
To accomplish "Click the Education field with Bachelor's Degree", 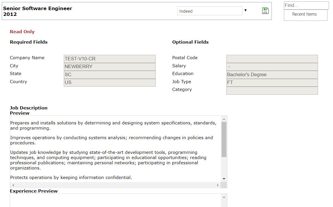I will [272, 75].
